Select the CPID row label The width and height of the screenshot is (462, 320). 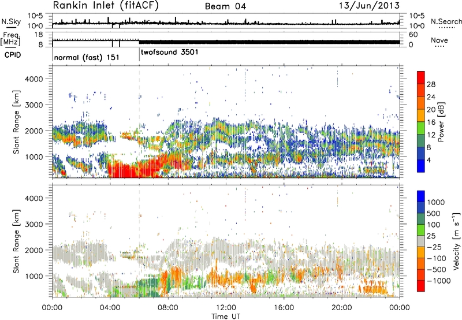coord(13,55)
